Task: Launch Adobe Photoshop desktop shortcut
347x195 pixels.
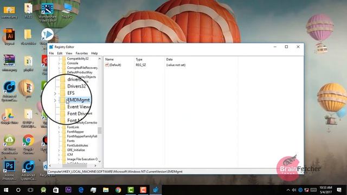Action: tap(9, 170)
